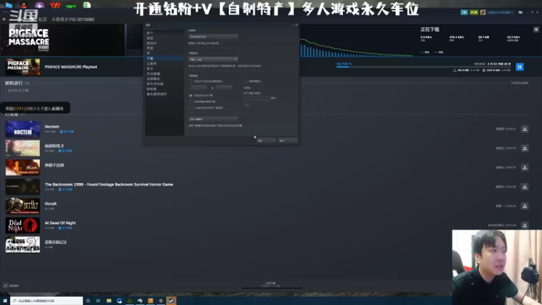Open 社区 menu in Steam header
Image resolution: width=542 pixels, height=305 pixels.
(43, 20)
